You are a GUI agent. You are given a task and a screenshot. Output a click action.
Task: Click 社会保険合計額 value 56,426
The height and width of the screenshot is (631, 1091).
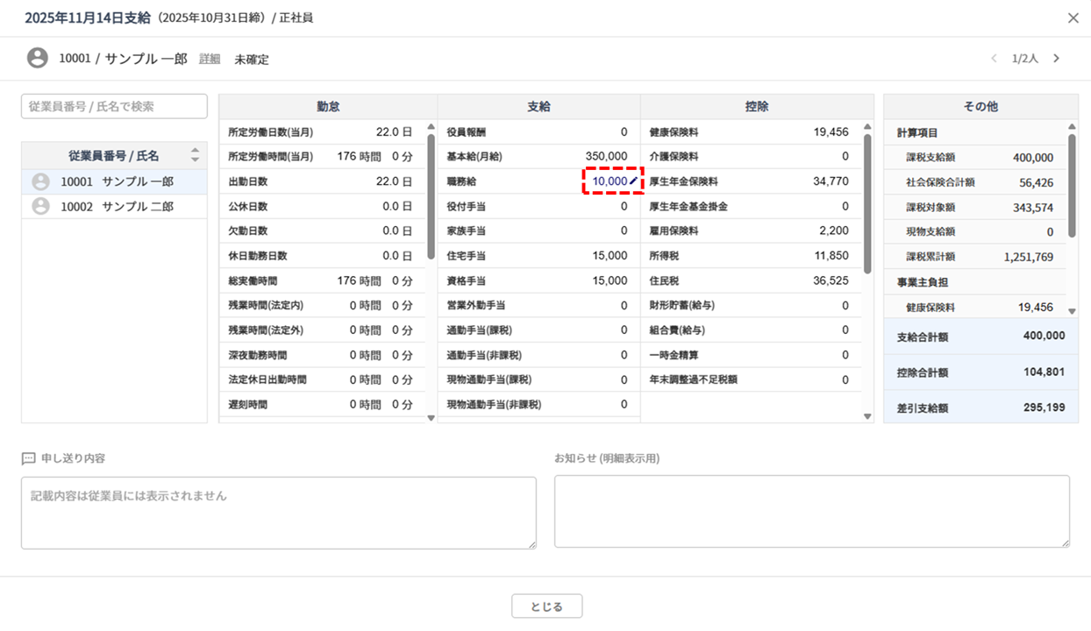(x=1036, y=182)
